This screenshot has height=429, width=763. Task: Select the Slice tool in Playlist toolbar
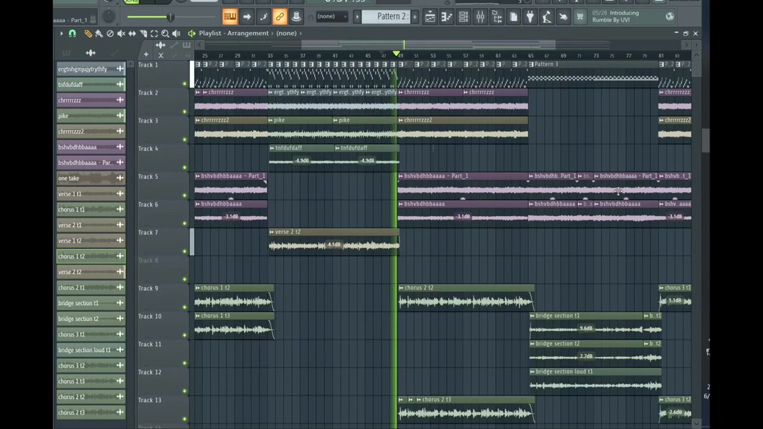tap(143, 33)
